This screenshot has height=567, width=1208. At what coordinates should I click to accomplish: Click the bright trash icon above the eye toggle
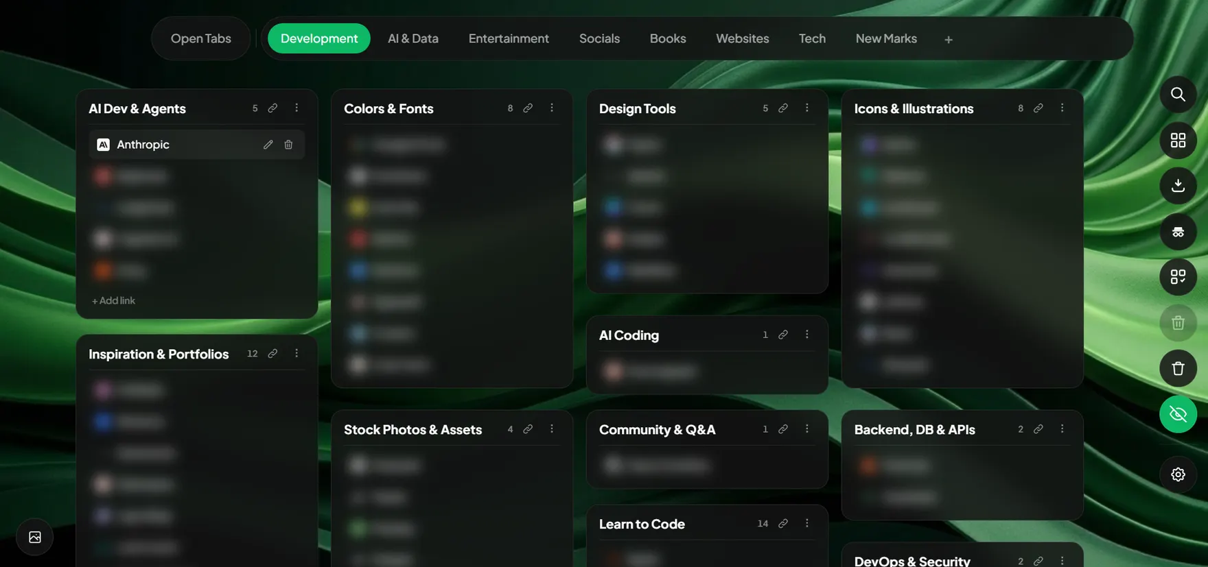click(x=1178, y=368)
